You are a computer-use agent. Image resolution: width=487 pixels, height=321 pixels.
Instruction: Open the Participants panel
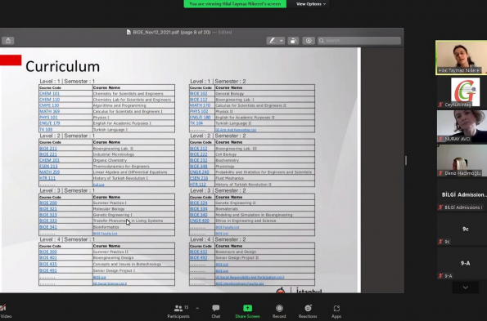pos(178,311)
